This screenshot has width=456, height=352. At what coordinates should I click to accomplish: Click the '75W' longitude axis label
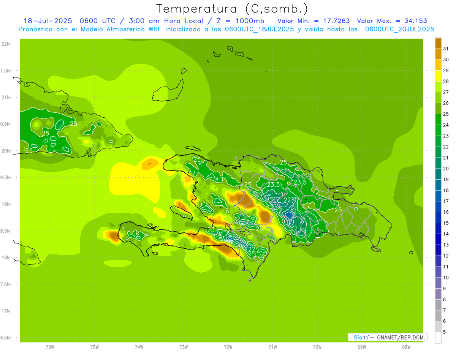pos(95,347)
